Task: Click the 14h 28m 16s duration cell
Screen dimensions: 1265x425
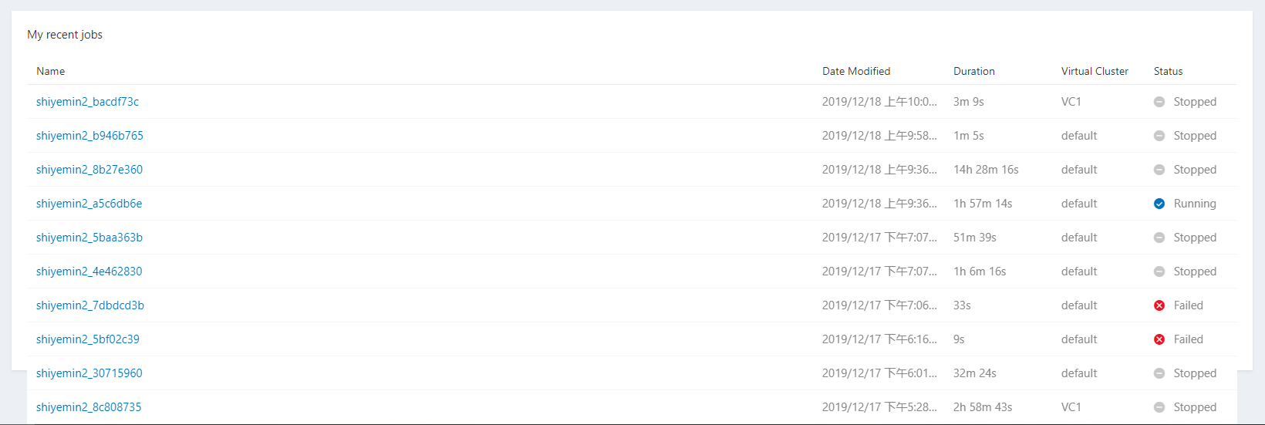Action: pyautogui.click(x=986, y=170)
